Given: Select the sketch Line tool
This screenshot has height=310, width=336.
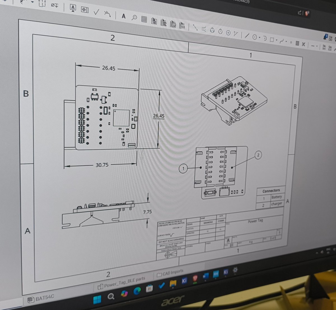Looking at the screenshot, I should click(246, 36).
